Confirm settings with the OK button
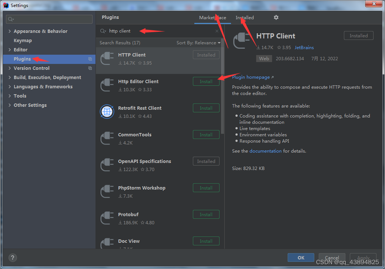Image resolution: width=385 pixels, height=269 pixels. [x=301, y=258]
